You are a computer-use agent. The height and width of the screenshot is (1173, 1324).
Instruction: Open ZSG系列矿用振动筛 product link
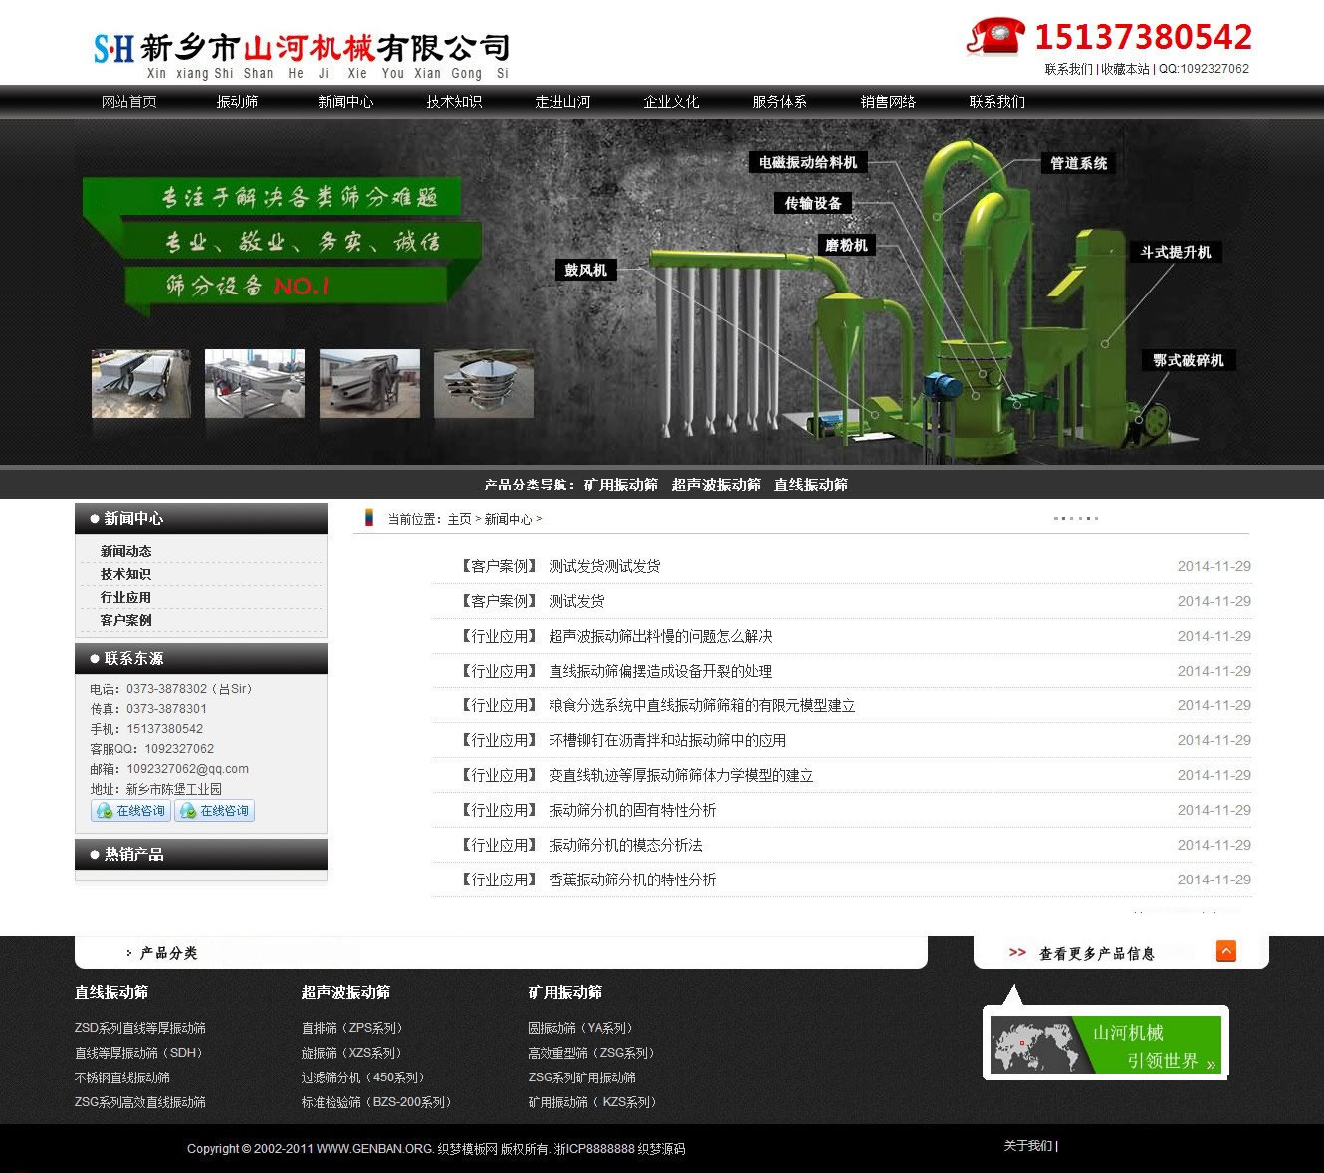582,1077
